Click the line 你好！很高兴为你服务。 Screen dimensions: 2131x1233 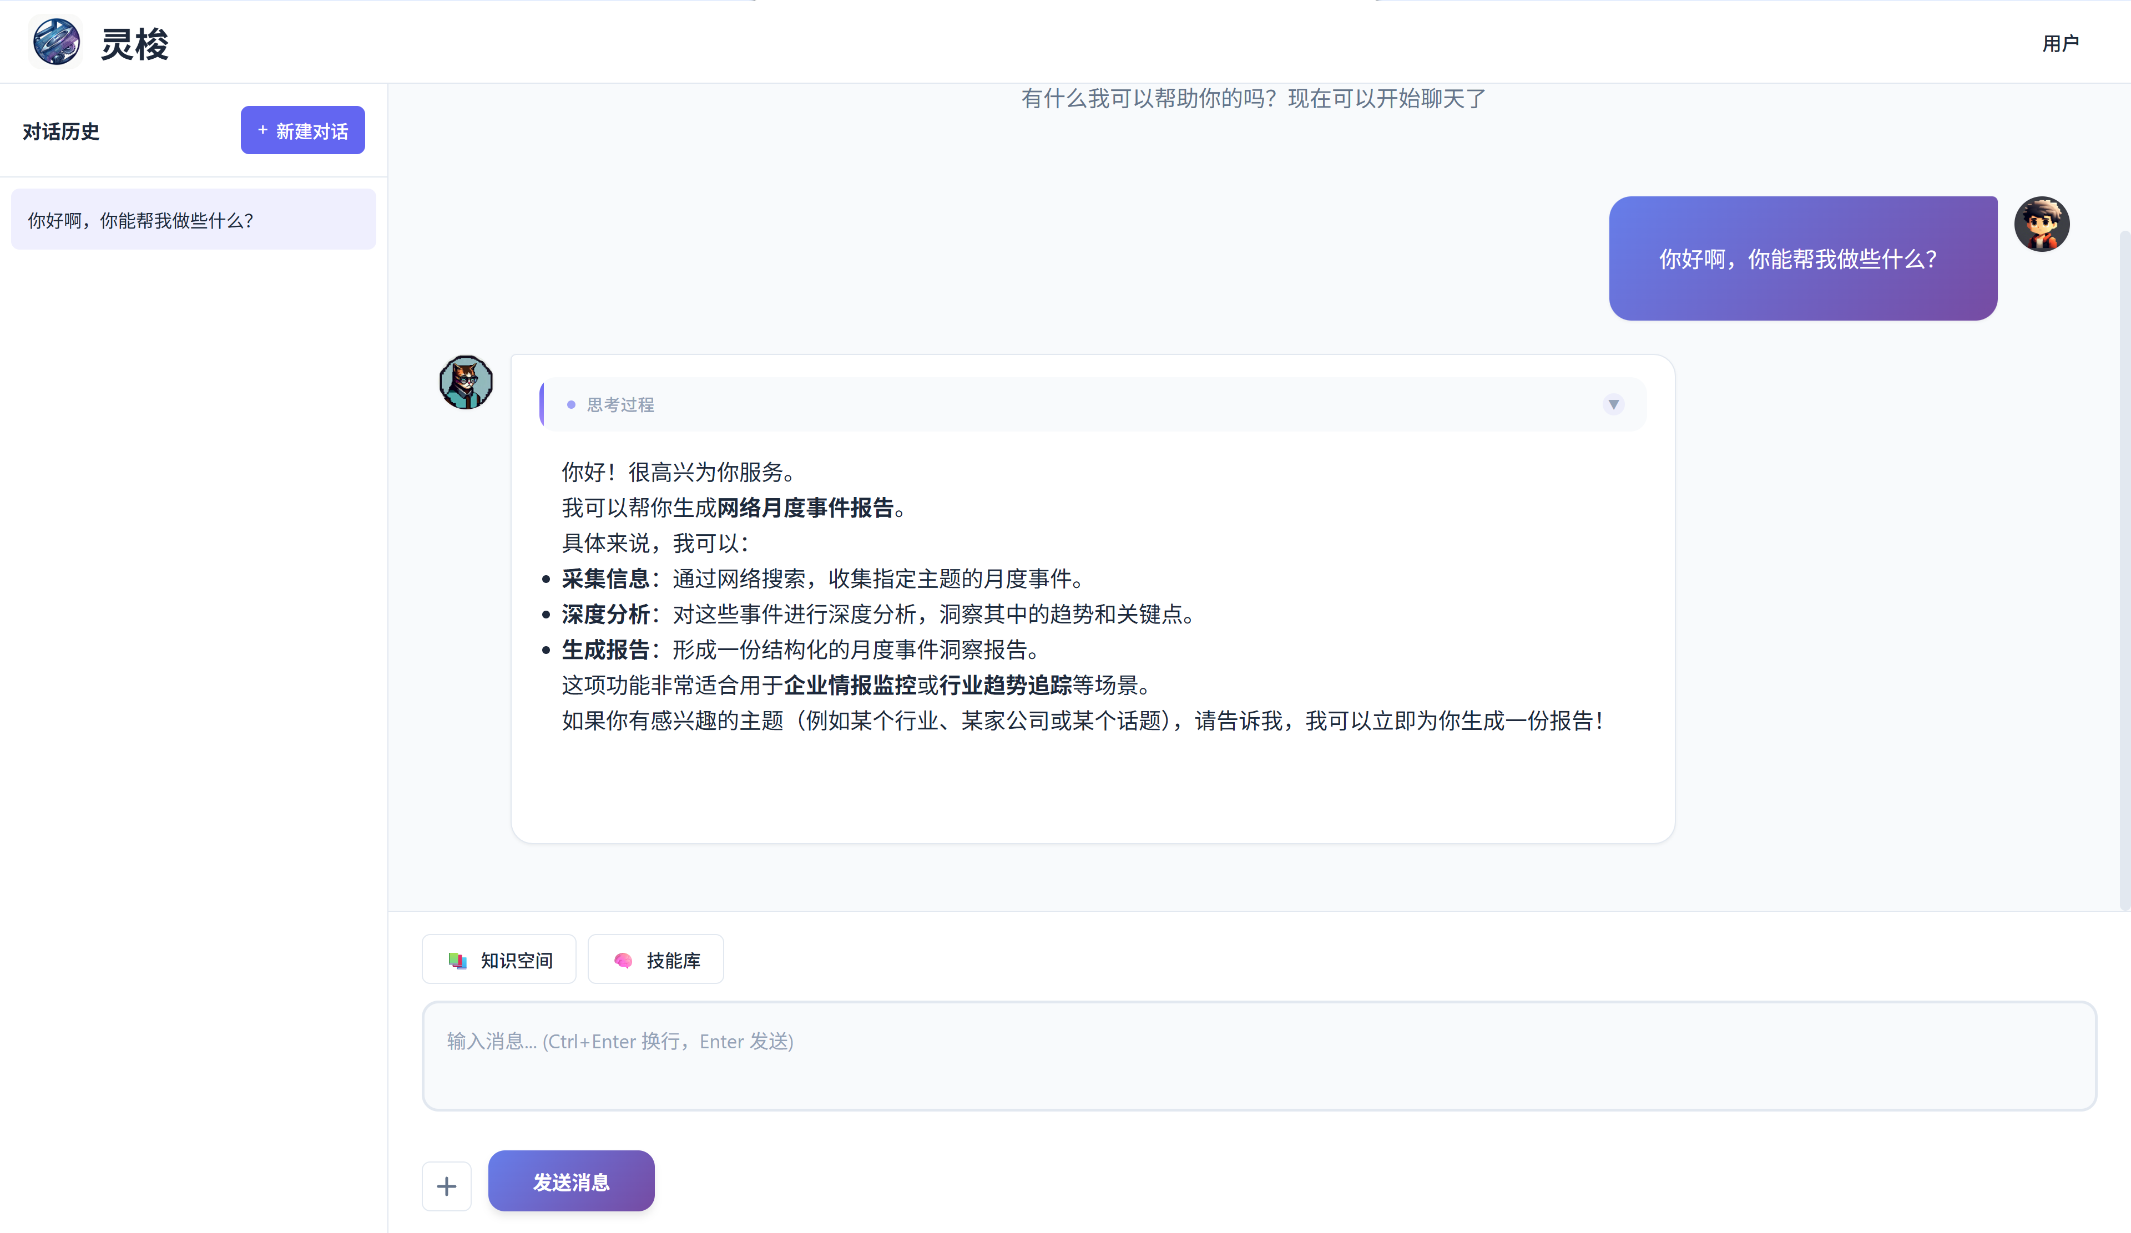point(678,473)
